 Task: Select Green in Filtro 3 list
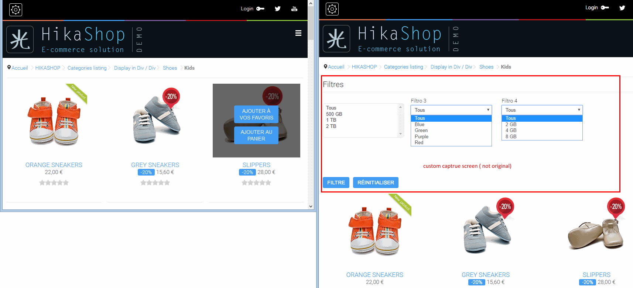(x=451, y=131)
